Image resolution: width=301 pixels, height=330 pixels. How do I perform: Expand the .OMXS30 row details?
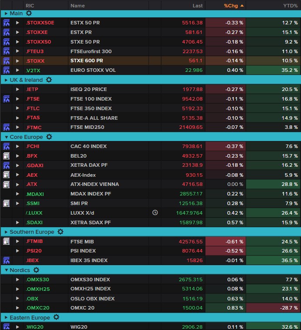(18, 279)
